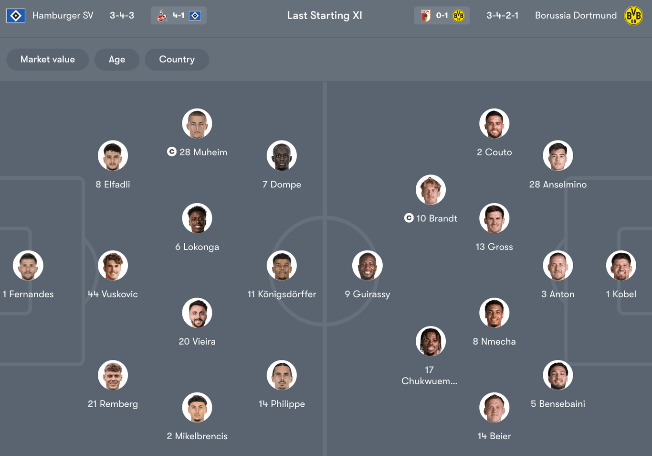Click the Augsburg badge in the 0-1 result chip
This screenshot has height=456, width=652.
tap(425, 15)
